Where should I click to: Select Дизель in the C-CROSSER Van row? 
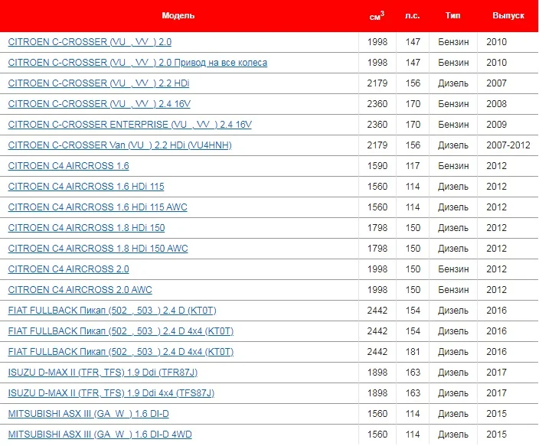(453, 145)
